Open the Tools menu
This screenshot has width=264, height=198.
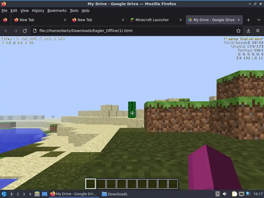click(74, 11)
